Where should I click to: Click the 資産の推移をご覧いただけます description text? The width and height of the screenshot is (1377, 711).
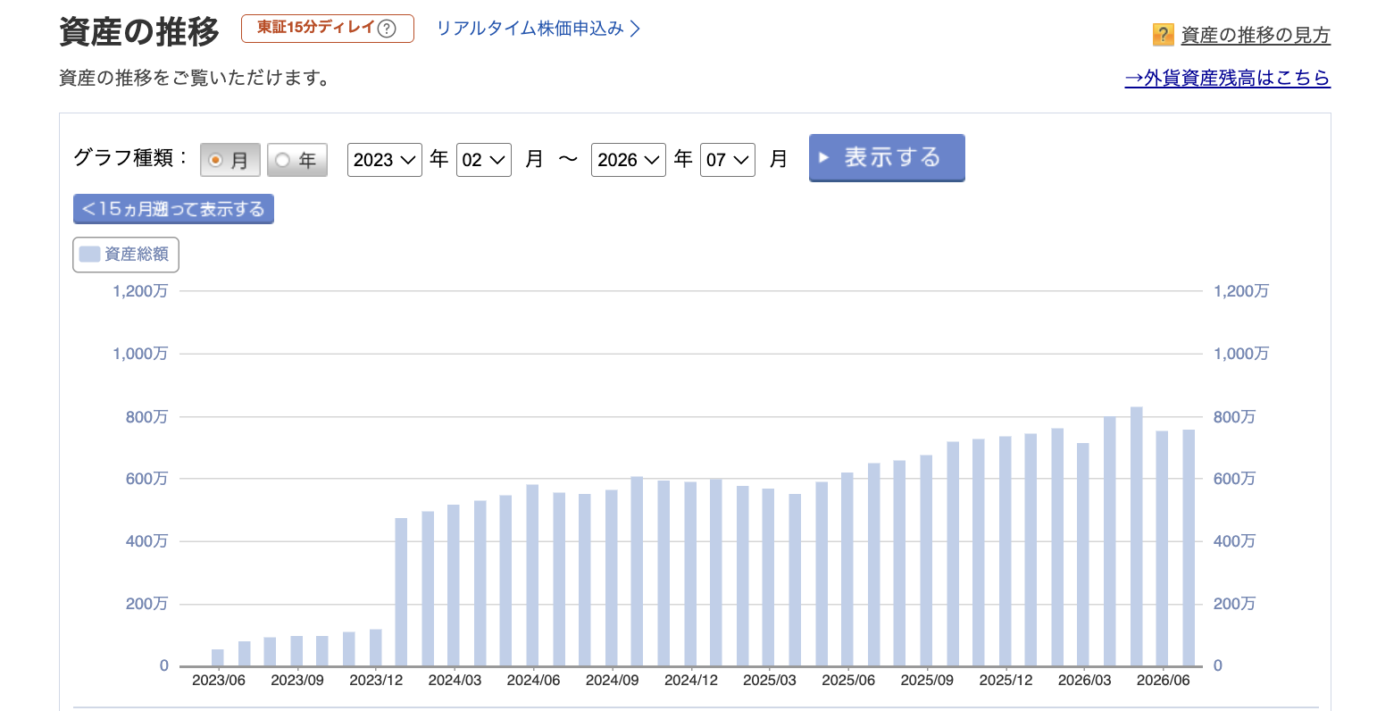click(x=196, y=78)
